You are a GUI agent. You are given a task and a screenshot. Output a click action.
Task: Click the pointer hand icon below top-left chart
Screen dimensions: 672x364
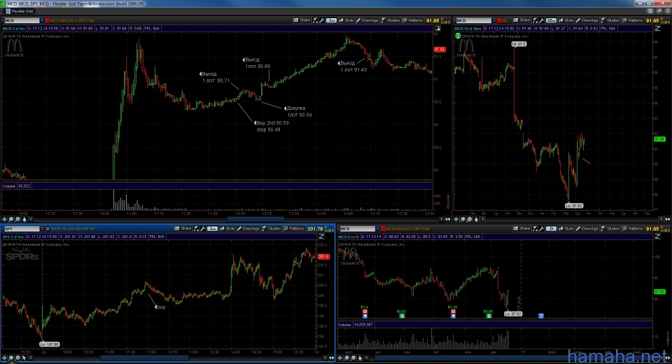24,219
